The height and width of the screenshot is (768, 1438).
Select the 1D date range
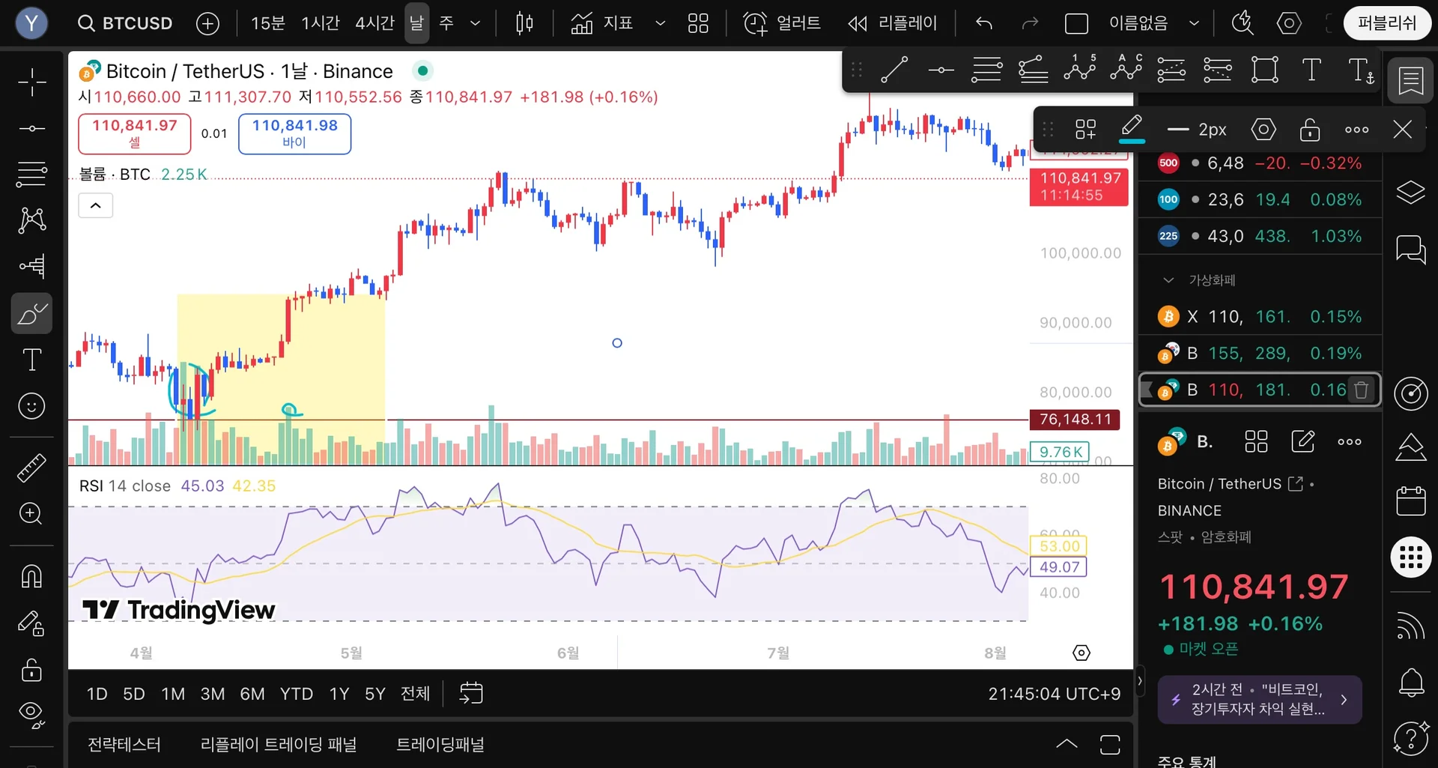pyautogui.click(x=97, y=694)
